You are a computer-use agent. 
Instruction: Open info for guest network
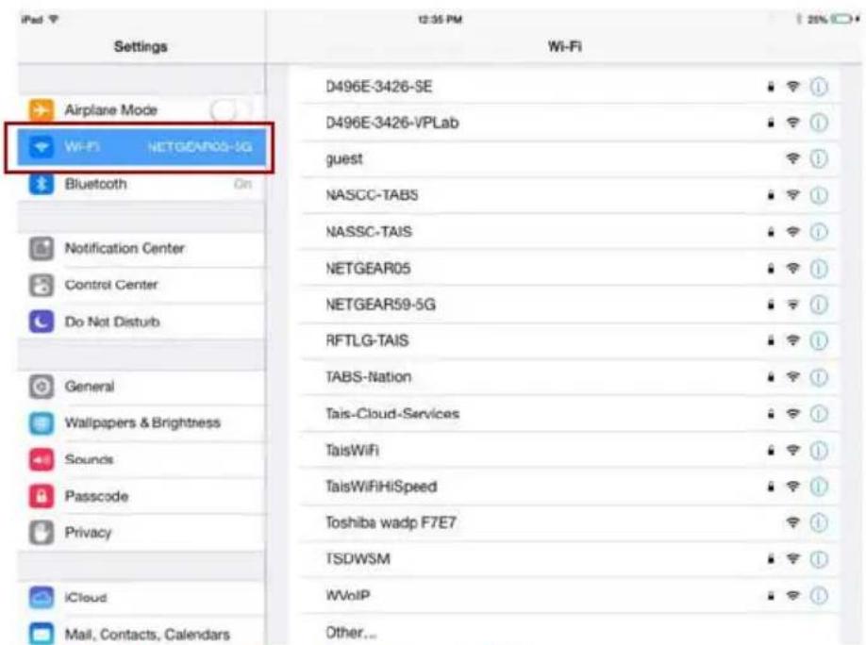[819, 159]
